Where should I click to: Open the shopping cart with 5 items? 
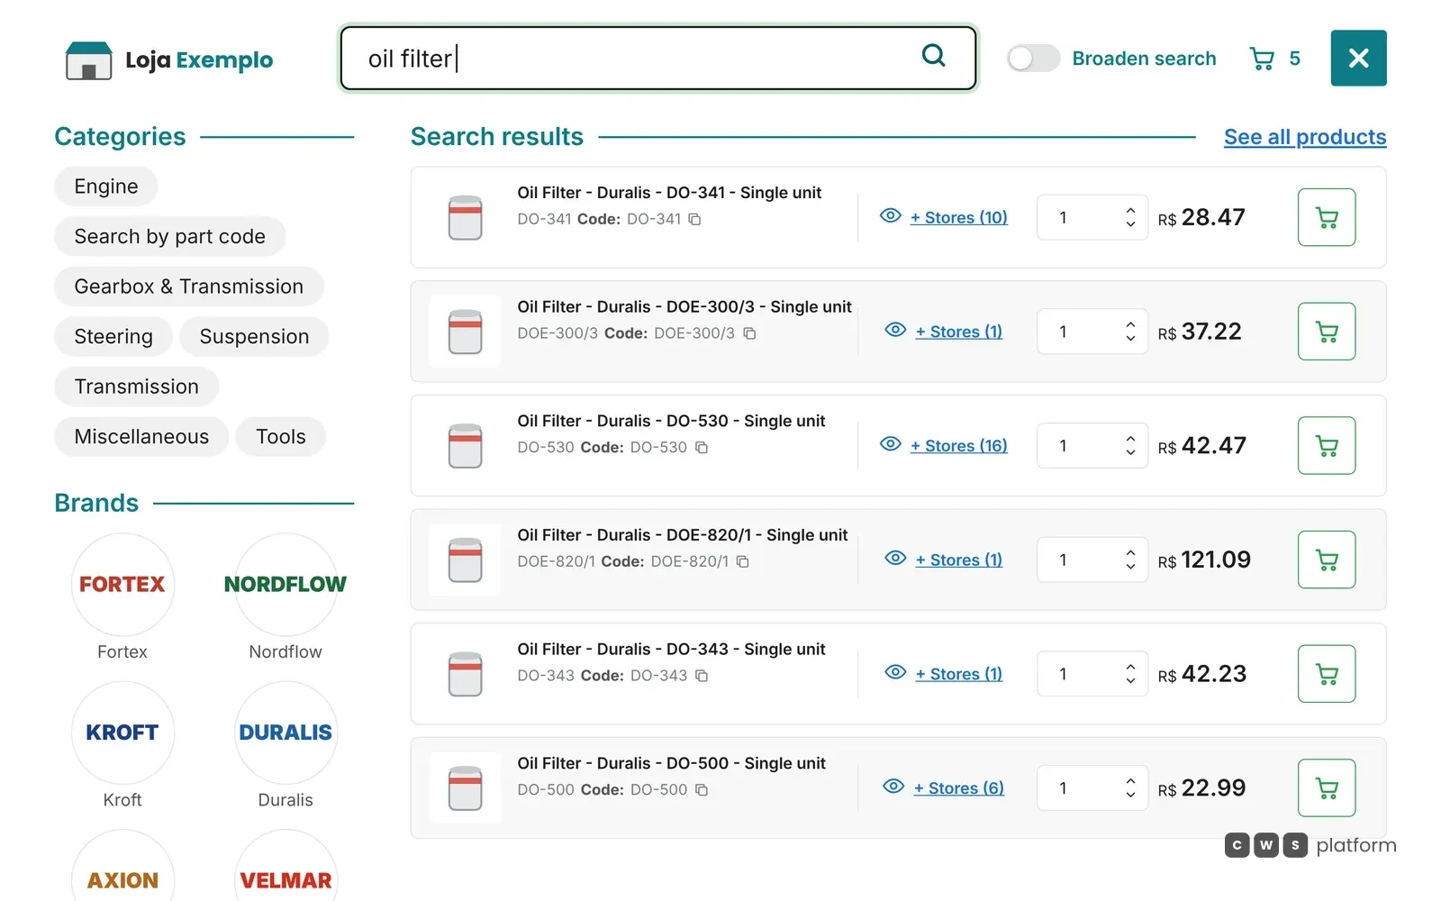point(1274,59)
